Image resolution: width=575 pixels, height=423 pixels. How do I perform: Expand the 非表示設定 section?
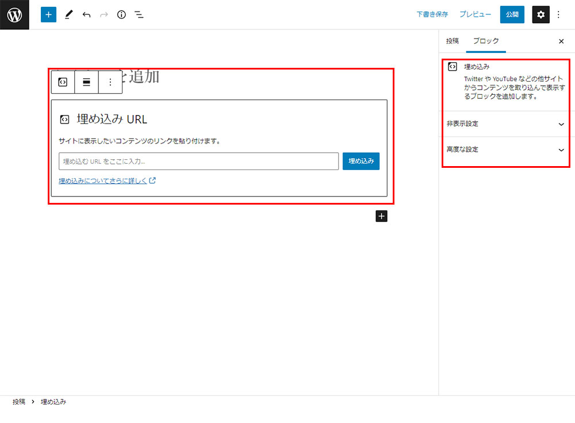point(505,124)
